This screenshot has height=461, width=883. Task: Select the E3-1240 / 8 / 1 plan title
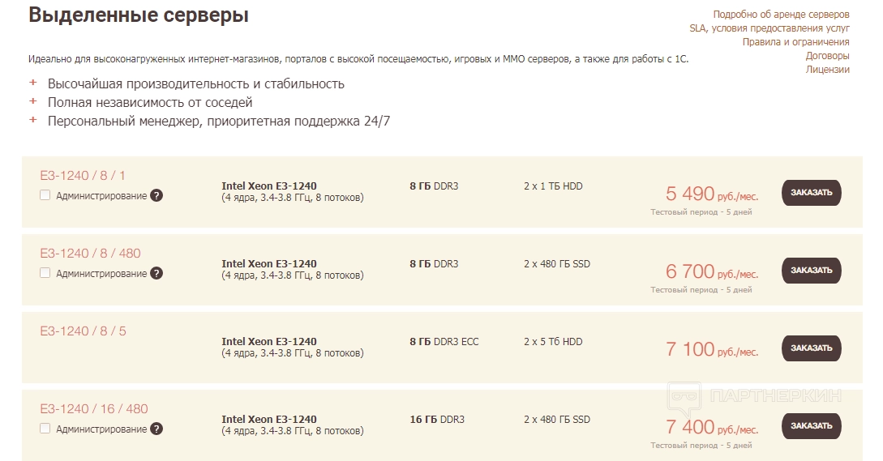click(x=83, y=176)
